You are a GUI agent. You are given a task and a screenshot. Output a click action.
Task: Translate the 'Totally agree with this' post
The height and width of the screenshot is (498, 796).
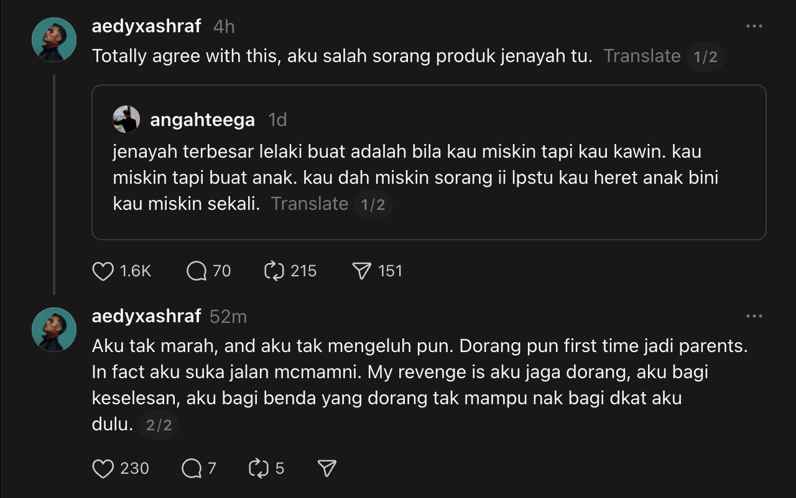point(642,57)
